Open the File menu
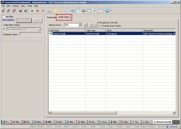 coord(3,6)
